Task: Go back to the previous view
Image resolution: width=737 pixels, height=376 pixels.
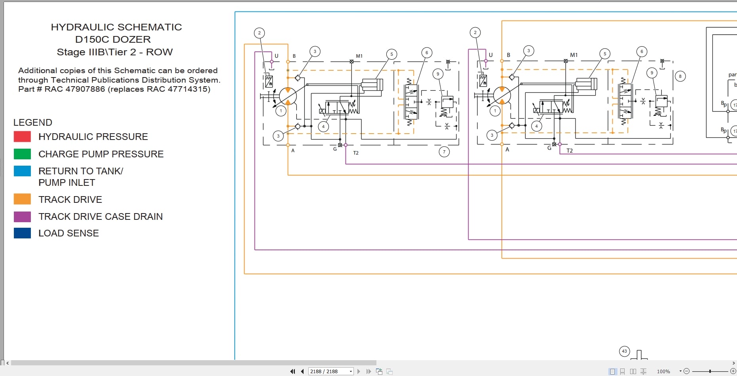Action: click(x=379, y=371)
